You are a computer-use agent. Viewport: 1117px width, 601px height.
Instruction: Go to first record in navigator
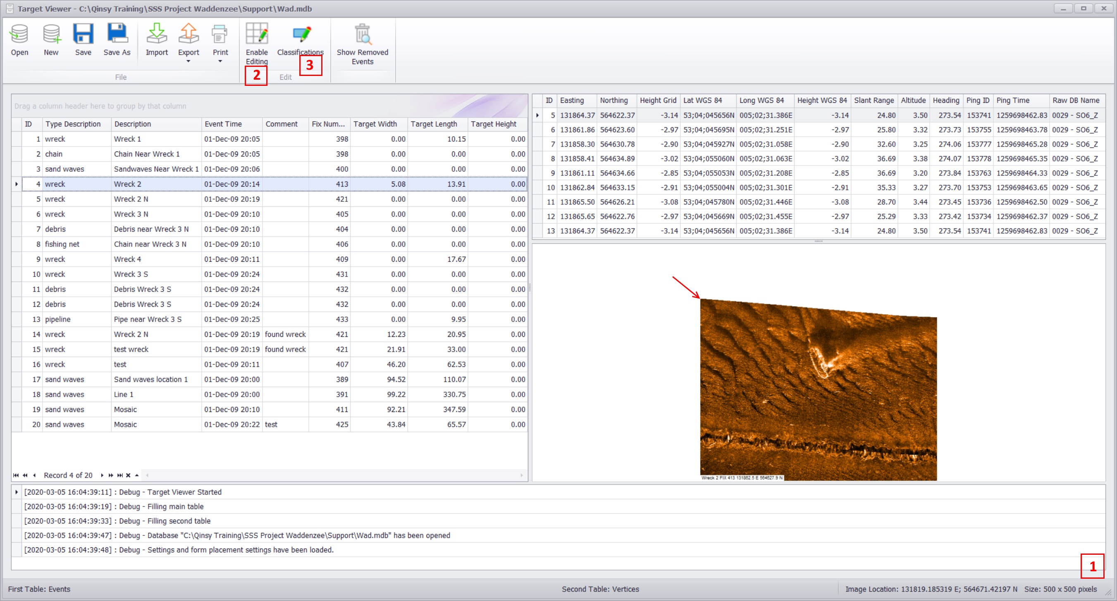tap(16, 475)
